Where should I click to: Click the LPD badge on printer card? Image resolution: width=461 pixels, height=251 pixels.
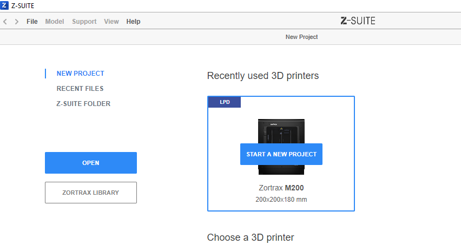pyautogui.click(x=225, y=102)
